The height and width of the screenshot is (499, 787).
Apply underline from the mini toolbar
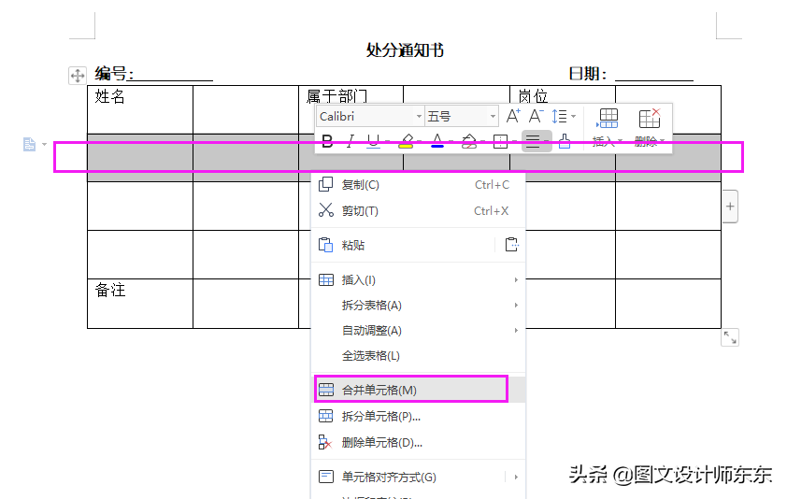click(x=373, y=141)
